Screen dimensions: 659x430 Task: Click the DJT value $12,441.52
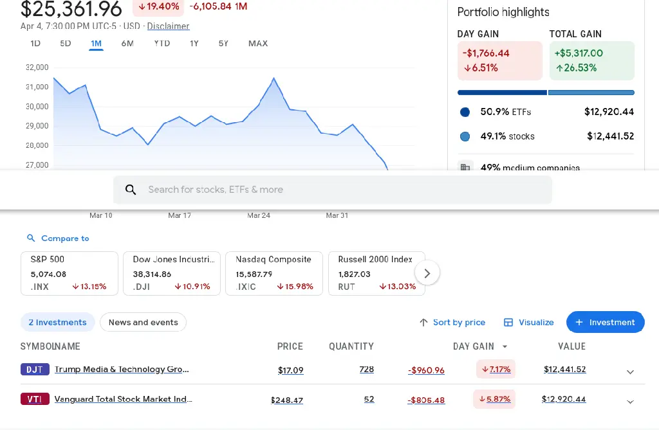click(565, 370)
